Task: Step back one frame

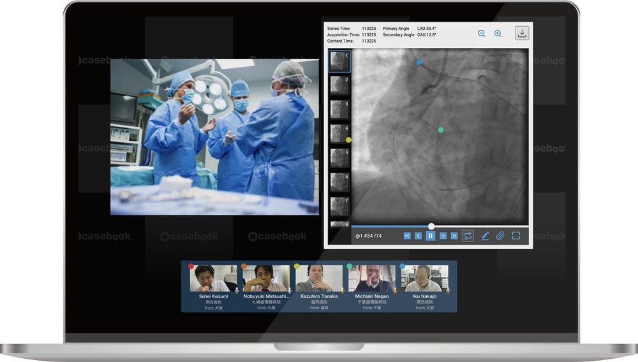Action: 419,236
